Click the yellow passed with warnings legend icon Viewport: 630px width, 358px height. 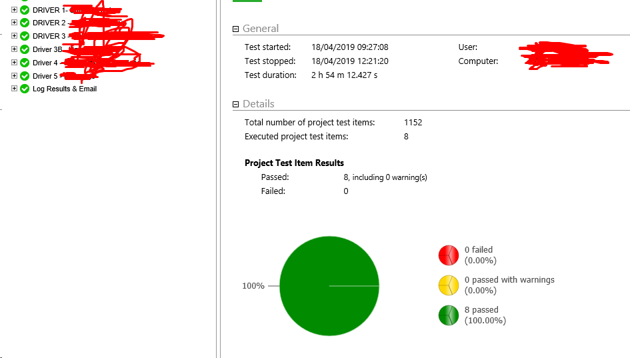[x=448, y=285]
